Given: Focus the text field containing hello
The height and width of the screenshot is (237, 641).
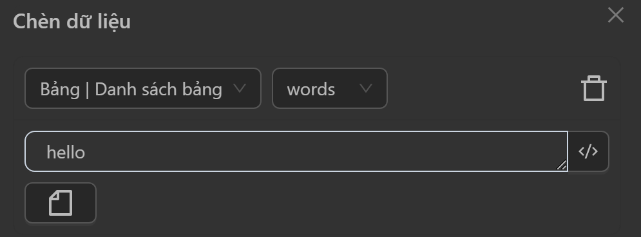Looking at the screenshot, I should pyautogui.click(x=296, y=151).
